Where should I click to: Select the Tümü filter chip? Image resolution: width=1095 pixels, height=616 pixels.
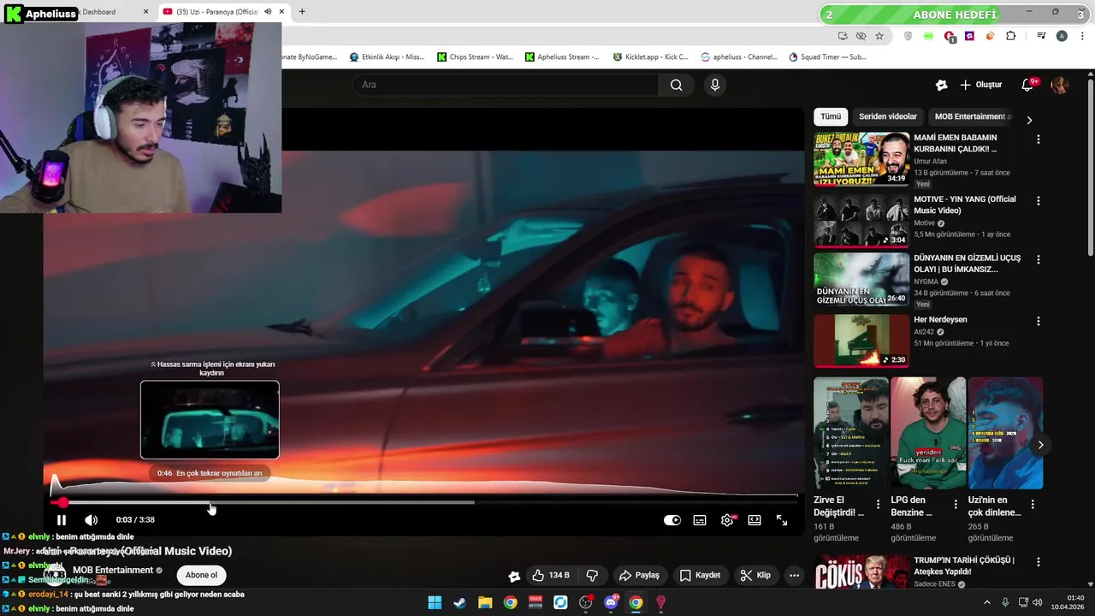coord(831,116)
